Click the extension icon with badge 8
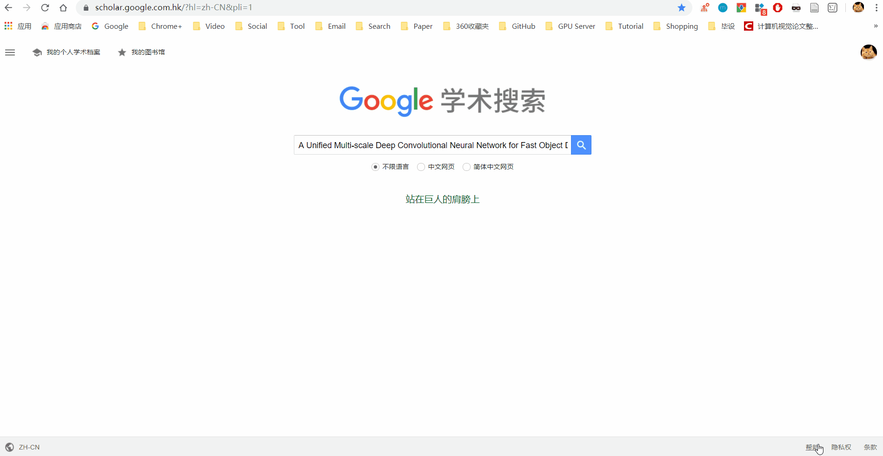 pos(760,8)
